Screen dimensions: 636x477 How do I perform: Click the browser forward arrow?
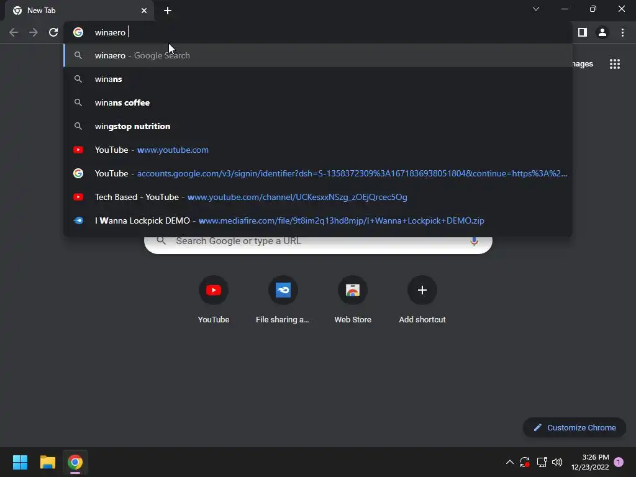point(34,32)
